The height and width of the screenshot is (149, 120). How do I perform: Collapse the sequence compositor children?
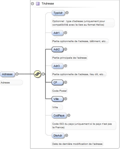click(43, 74)
